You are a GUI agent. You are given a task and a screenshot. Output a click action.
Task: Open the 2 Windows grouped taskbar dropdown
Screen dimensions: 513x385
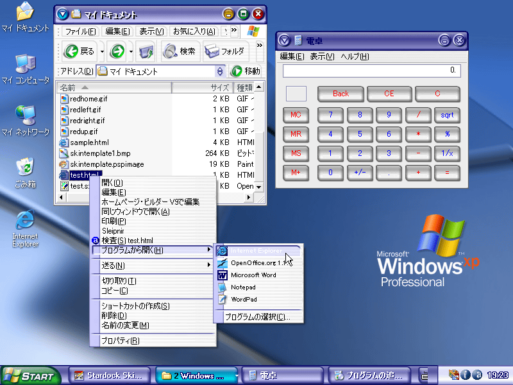(237, 376)
